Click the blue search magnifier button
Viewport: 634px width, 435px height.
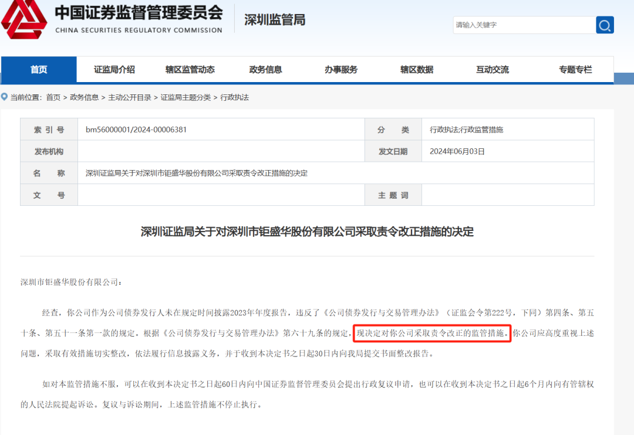pos(605,25)
